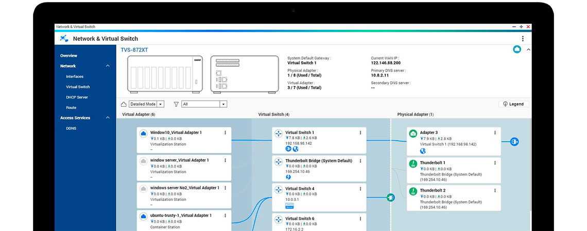Click the globe icon under Virtual Switch 1
Viewport: 587px width, 231px height.
pyautogui.click(x=296, y=149)
